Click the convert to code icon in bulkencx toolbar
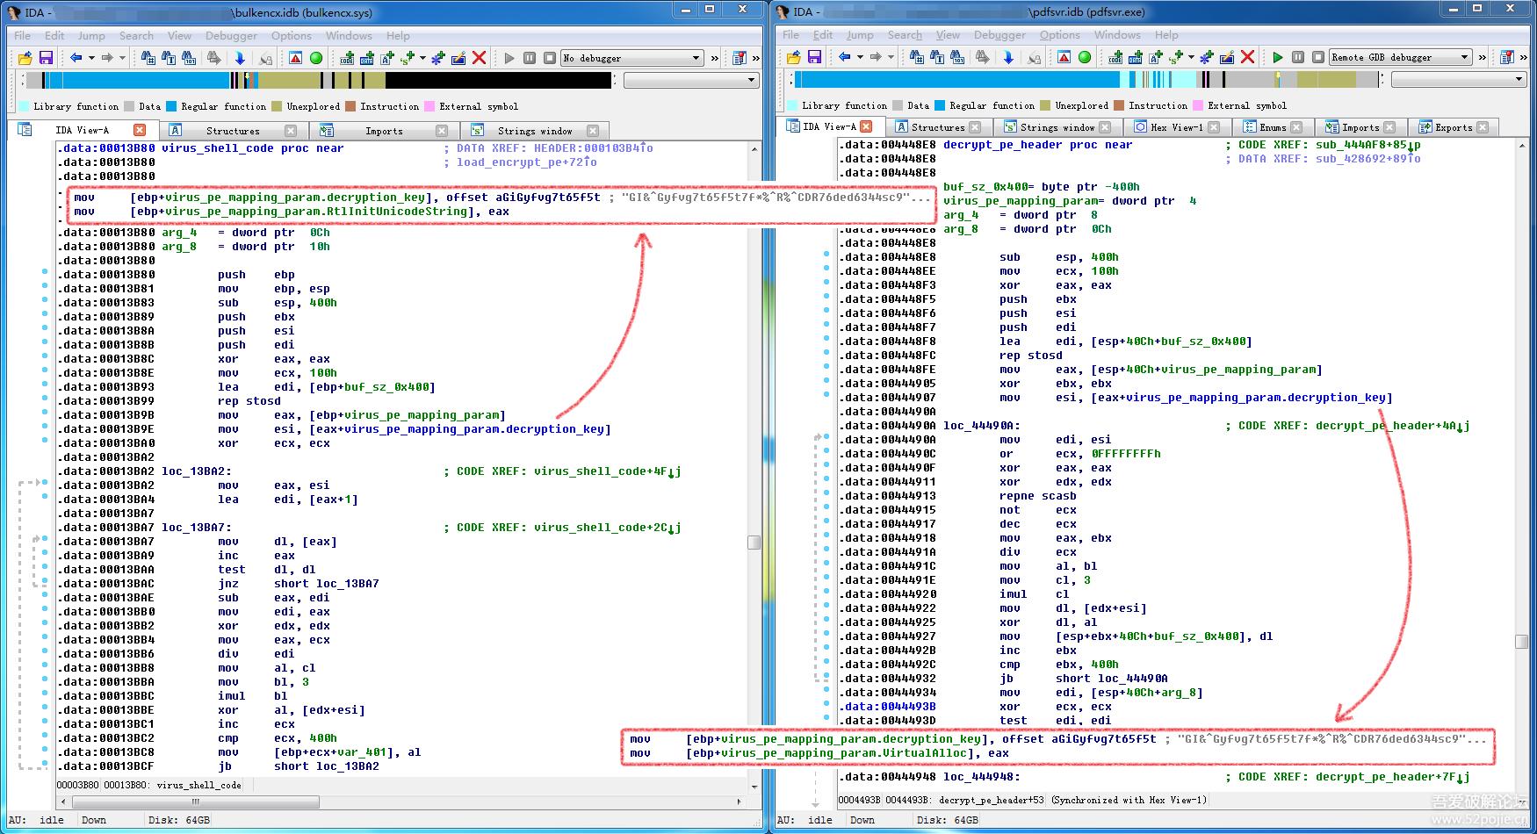 tap(347, 58)
